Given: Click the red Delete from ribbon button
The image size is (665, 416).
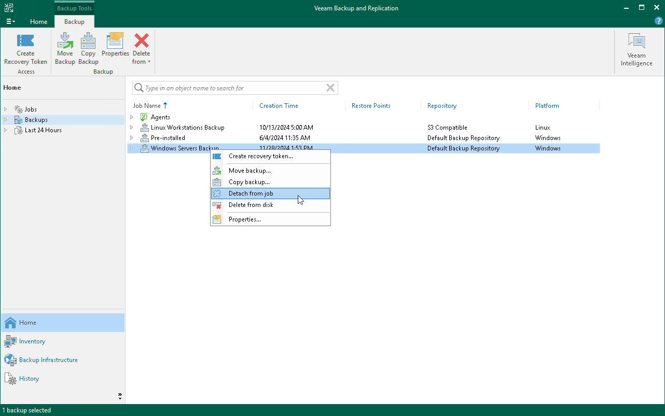Looking at the screenshot, I should coord(141,49).
